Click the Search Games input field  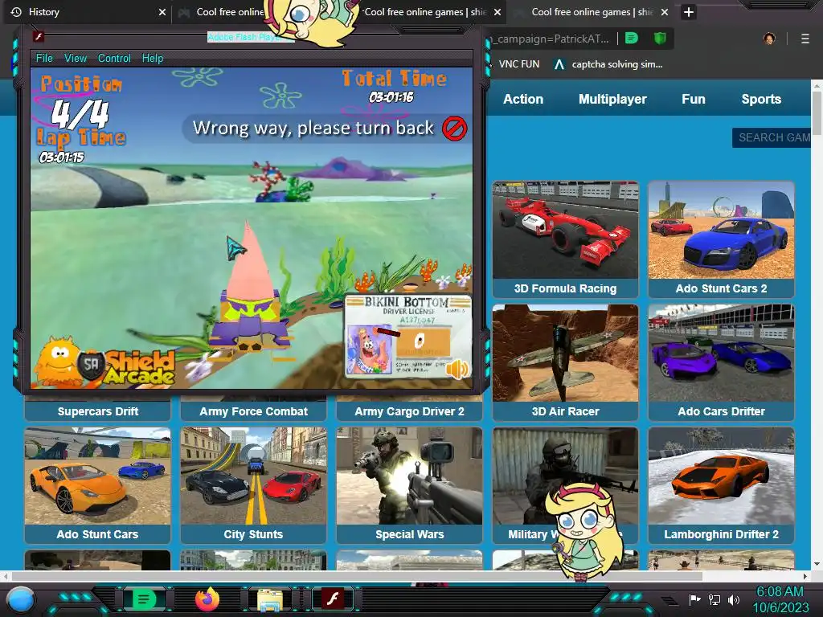pos(772,137)
